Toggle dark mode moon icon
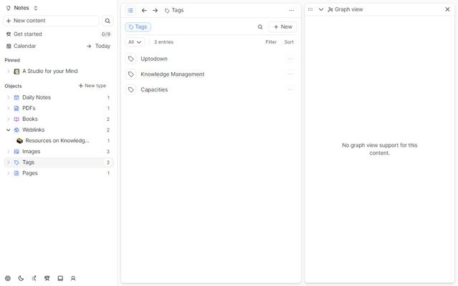Viewport: 458px width, 286px height. [21, 278]
